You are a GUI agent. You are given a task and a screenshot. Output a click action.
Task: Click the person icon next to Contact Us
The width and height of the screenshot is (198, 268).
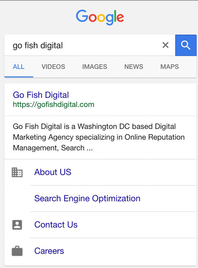pos(17,225)
